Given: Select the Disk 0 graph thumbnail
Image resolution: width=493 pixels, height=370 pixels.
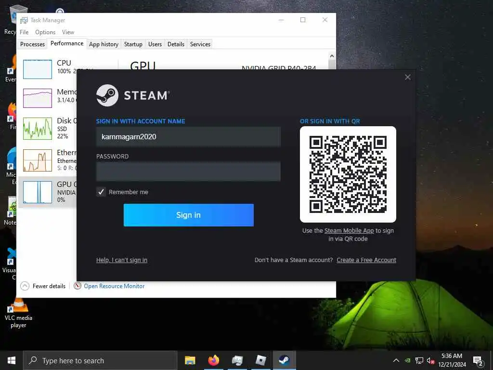Looking at the screenshot, I should tap(38, 128).
